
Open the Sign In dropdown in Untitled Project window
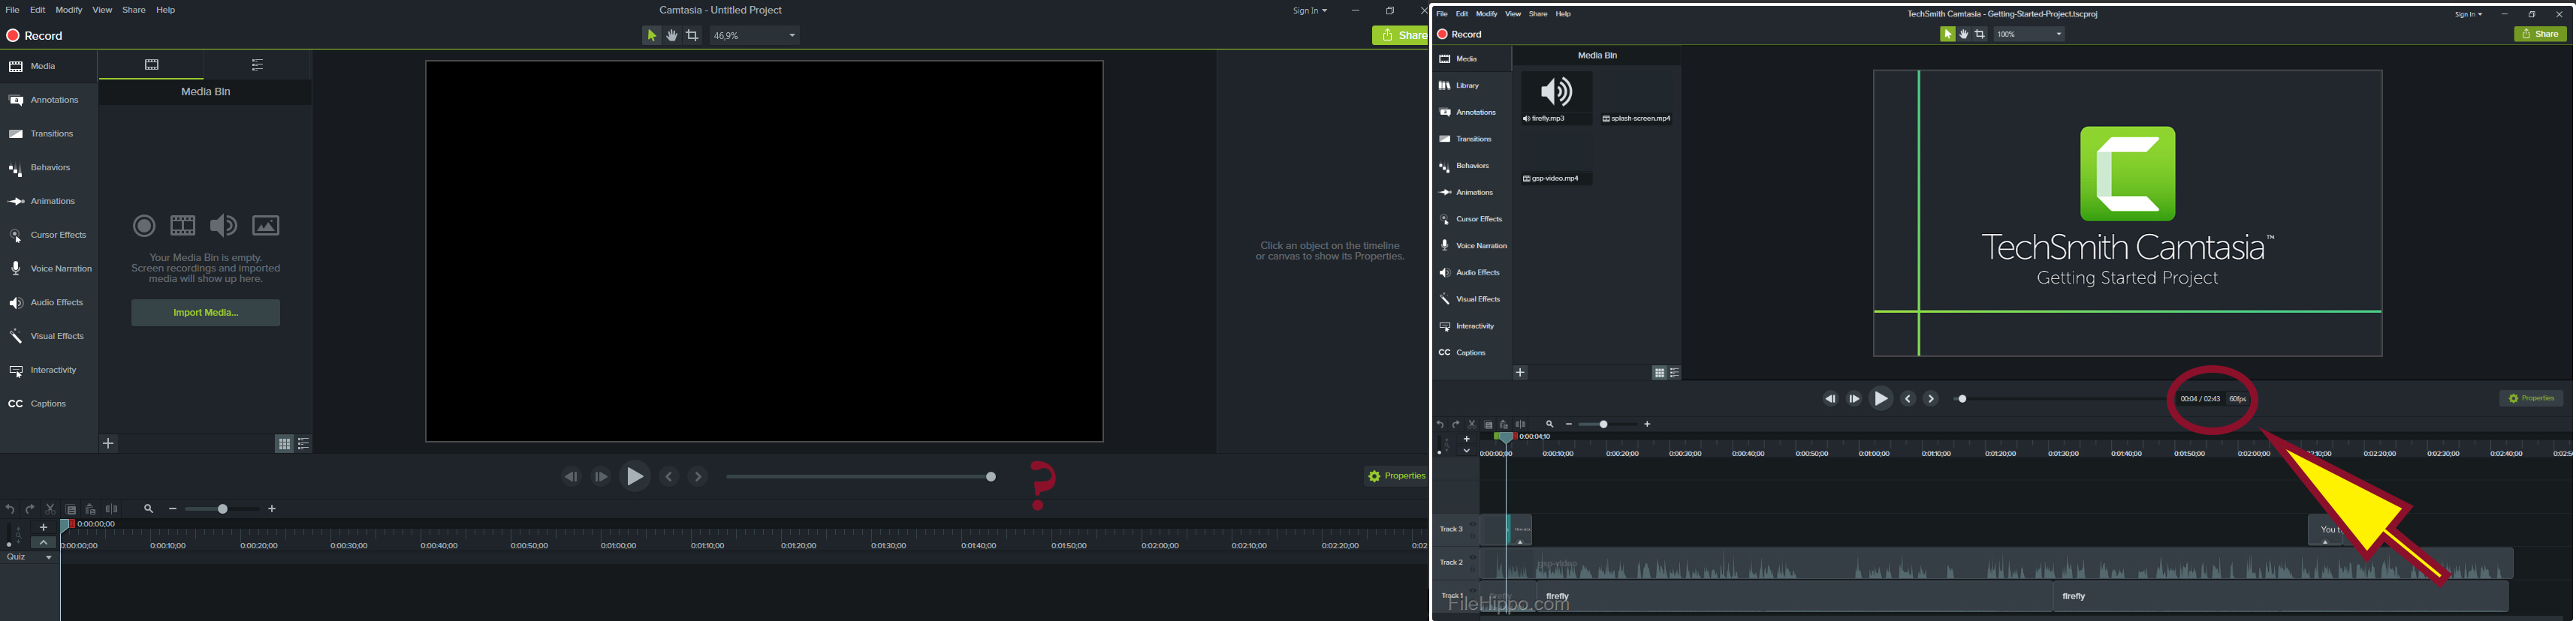click(x=1309, y=11)
